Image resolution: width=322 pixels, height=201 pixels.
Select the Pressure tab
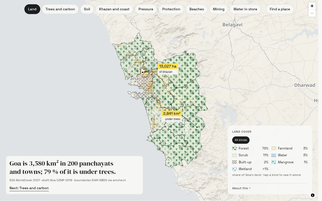tap(146, 9)
